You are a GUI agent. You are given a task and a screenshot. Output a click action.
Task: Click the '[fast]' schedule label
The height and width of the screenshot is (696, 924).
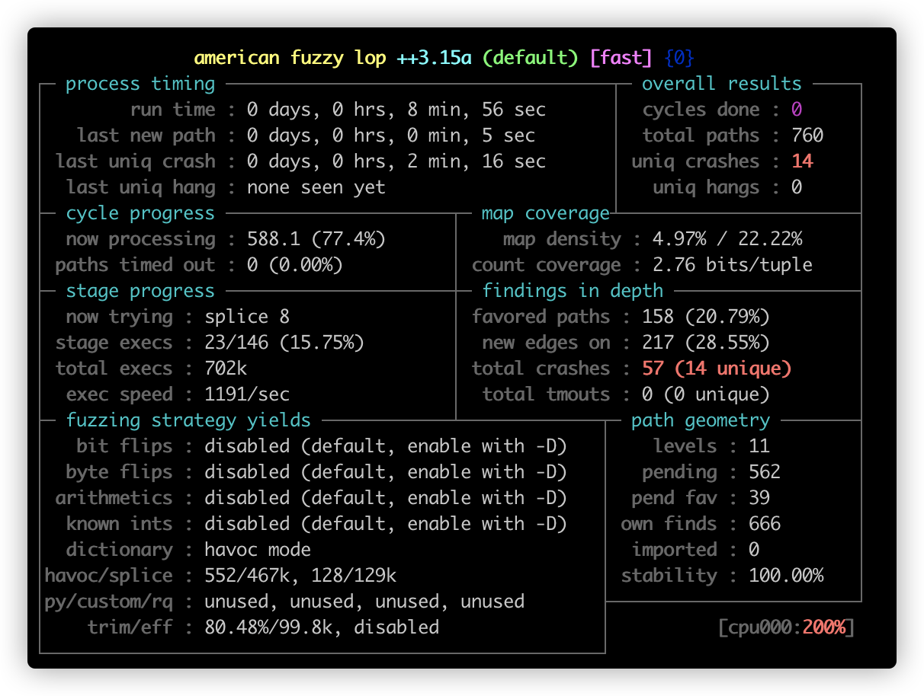[622, 59]
